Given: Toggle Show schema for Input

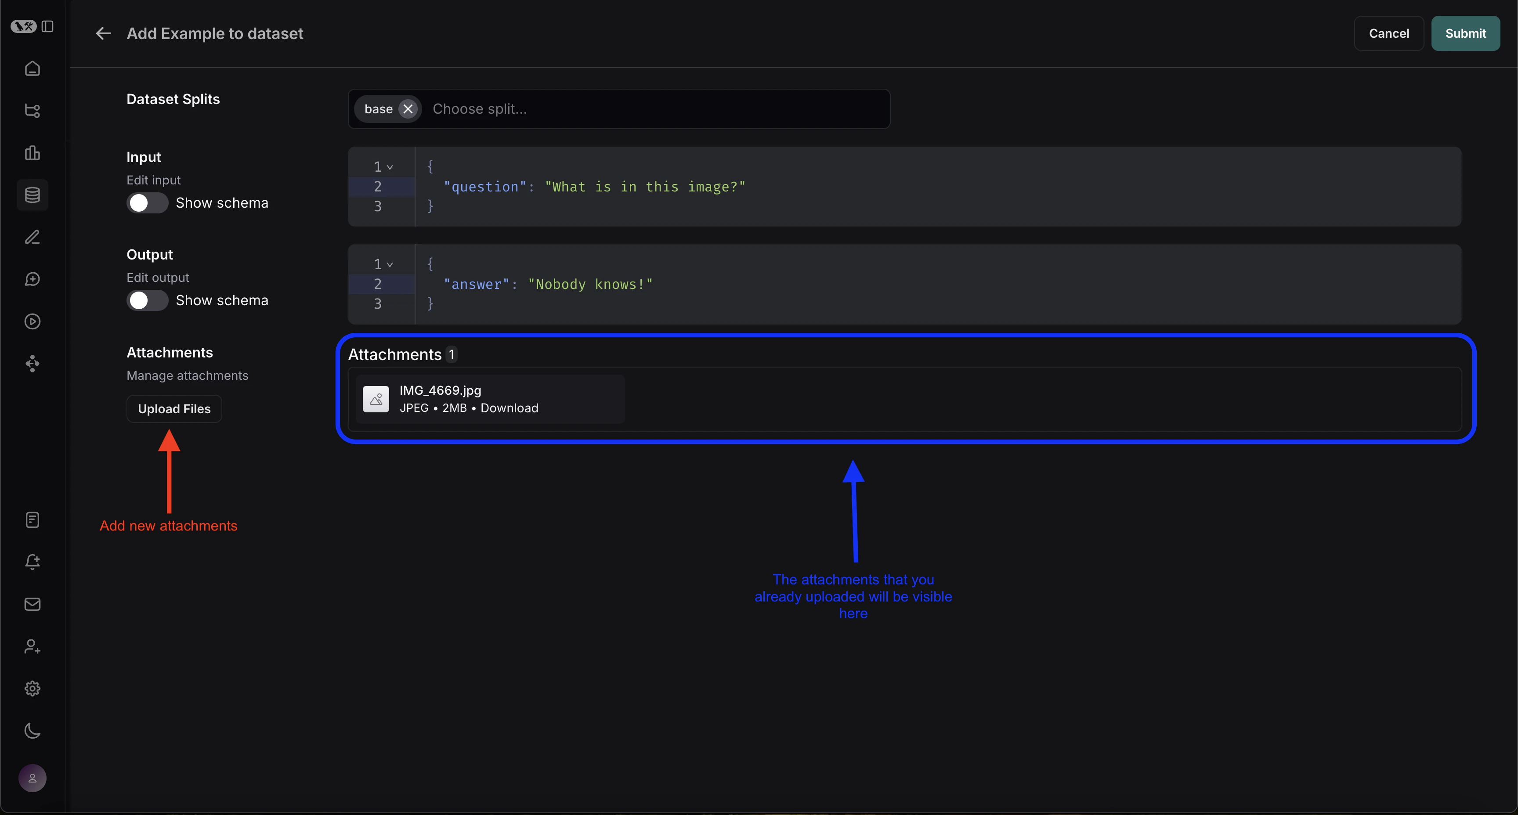Looking at the screenshot, I should (x=147, y=203).
